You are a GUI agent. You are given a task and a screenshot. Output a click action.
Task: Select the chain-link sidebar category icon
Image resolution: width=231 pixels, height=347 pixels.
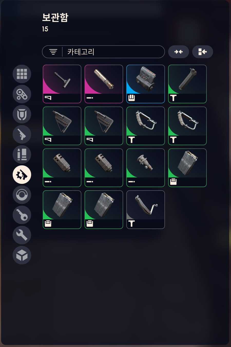pos(22,94)
